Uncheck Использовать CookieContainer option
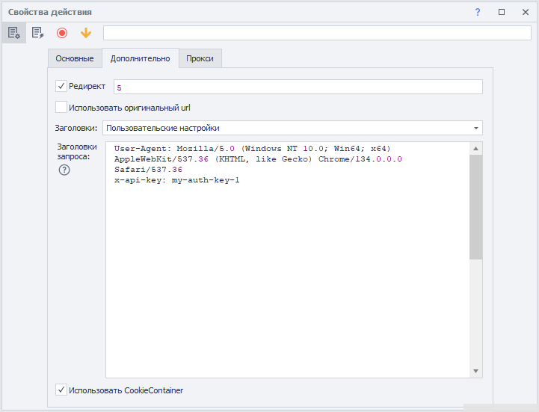The image size is (539, 412). coord(61,390)
